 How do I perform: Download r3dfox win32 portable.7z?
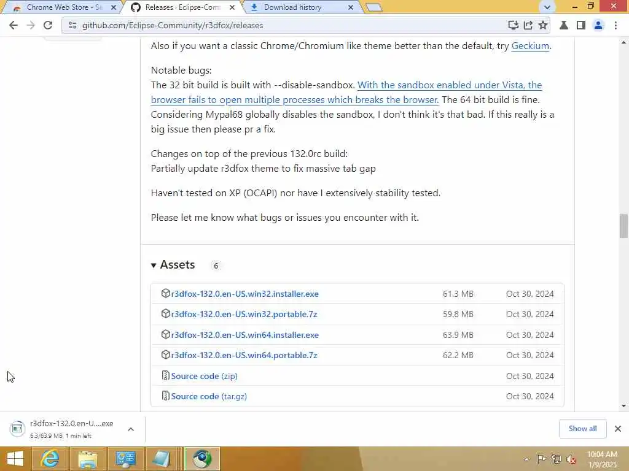coord(244,314)
